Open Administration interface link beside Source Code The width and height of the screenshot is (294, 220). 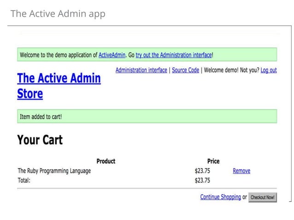(141, 70)
